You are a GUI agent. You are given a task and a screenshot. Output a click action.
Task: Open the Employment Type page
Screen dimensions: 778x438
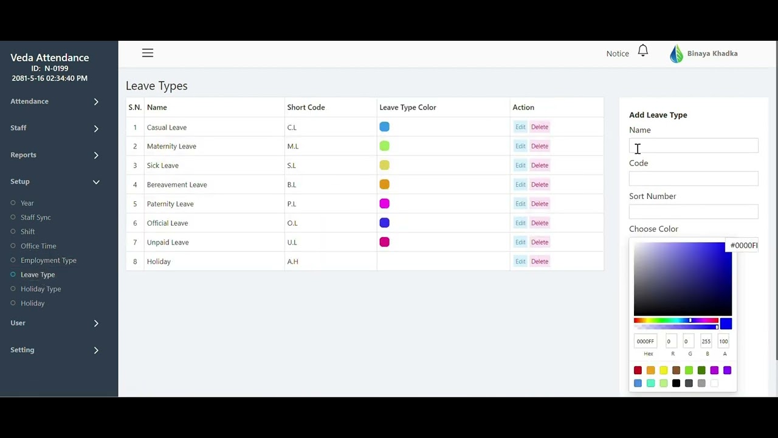49,260
